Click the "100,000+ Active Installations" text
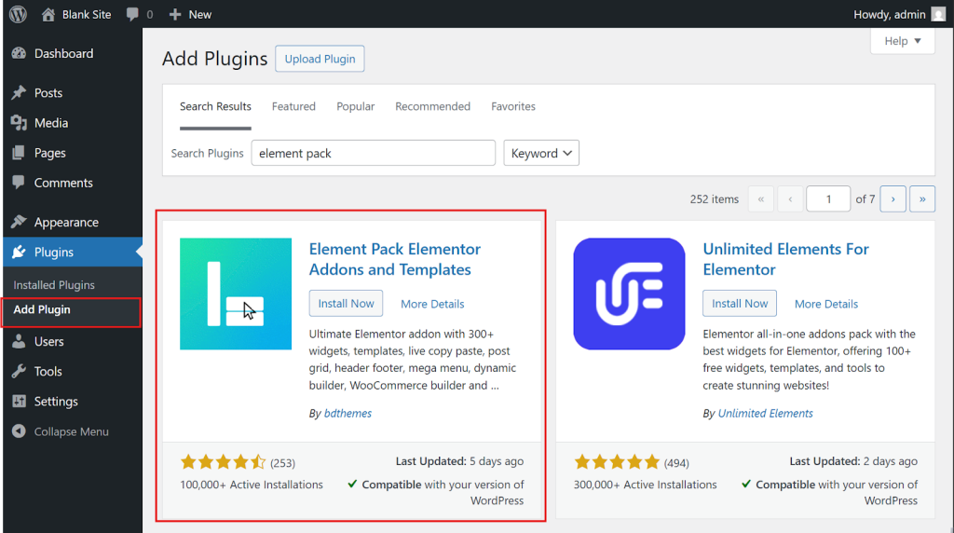 click(x=252, y=485)
